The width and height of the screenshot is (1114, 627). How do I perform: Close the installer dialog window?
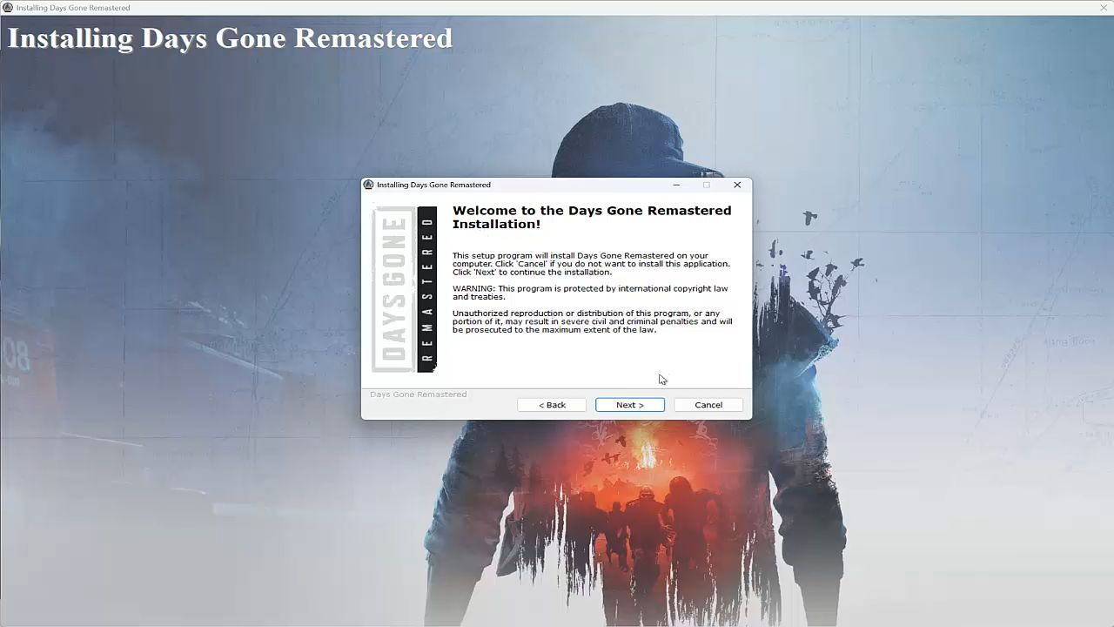[x=737, y=185]
